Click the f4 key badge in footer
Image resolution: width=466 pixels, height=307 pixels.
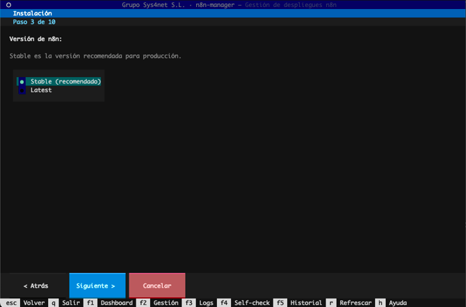coord(224,303)
